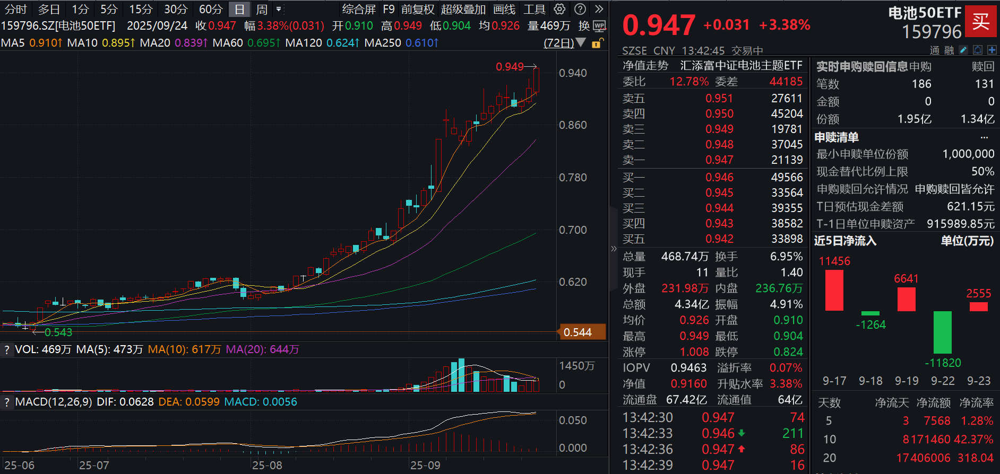
Task: Toggle the WP icon beside 换
Action: coord(599,26)
